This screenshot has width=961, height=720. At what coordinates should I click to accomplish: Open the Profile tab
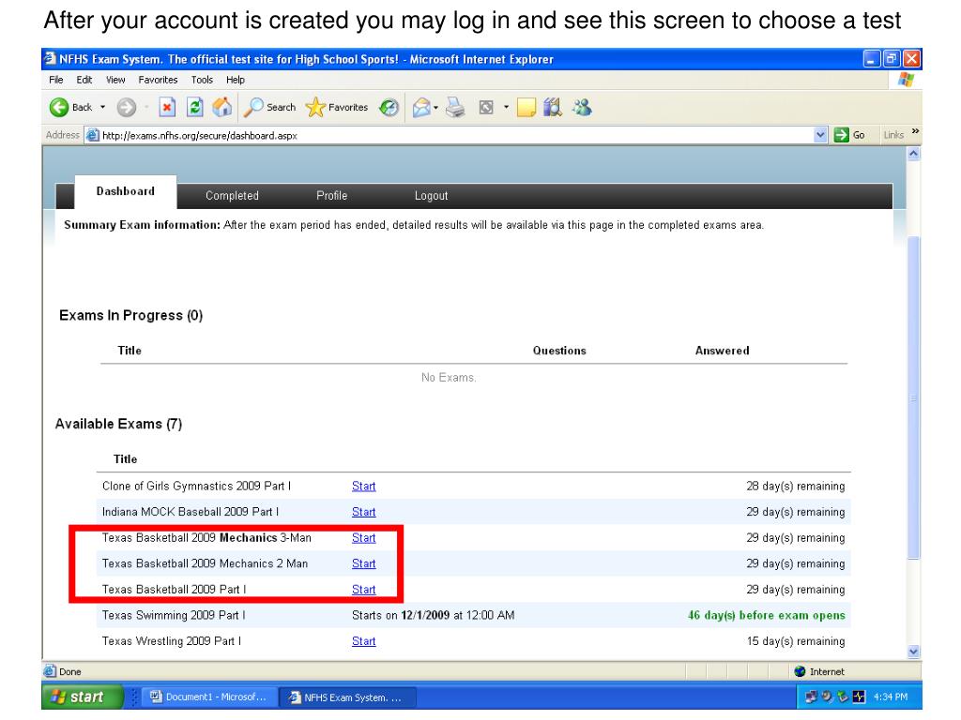[331, 196]
